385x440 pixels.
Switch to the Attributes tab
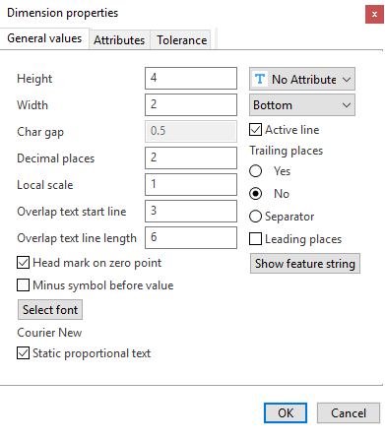coord(119,40)
